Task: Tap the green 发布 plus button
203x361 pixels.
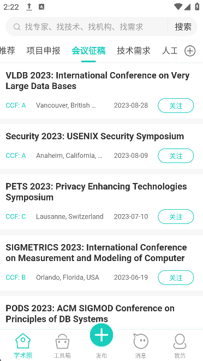Action: pos(101,335)
